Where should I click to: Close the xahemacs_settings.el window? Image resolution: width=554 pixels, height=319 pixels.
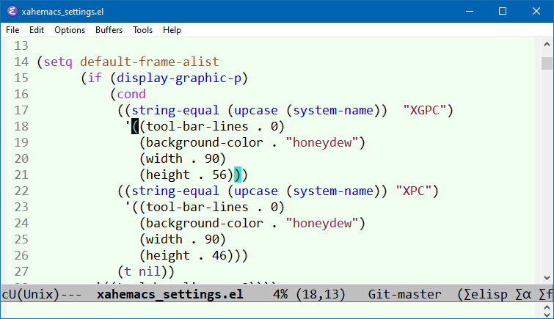point(536,12)
